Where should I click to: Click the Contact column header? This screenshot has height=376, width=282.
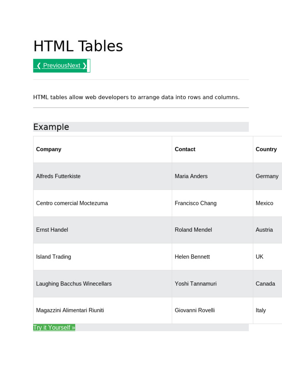point(185,149)
